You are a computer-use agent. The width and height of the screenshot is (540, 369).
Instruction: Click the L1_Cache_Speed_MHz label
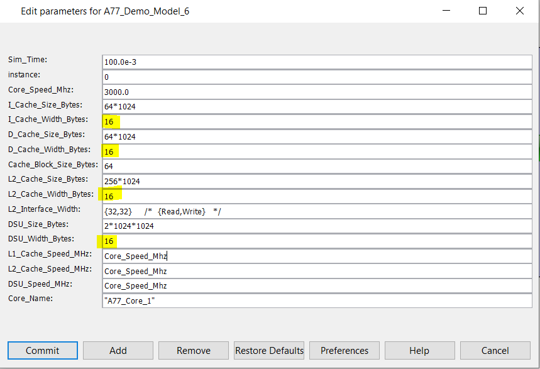click(50, 254)
